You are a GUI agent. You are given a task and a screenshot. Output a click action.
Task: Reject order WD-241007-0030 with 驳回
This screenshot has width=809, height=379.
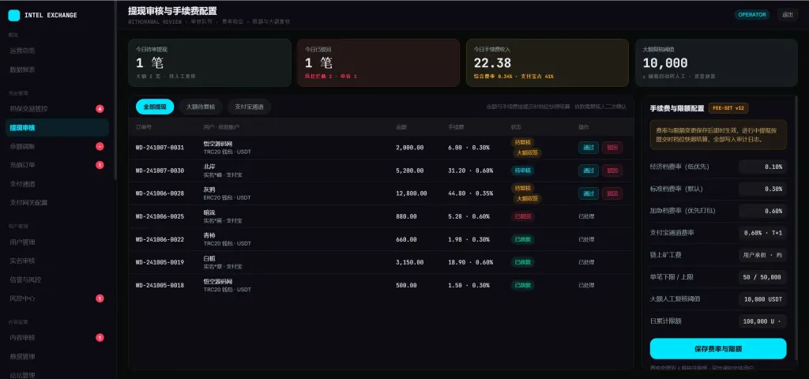point(612,171)
